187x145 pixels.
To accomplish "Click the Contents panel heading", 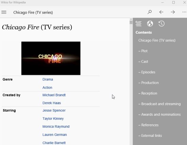I will (143, 32).
